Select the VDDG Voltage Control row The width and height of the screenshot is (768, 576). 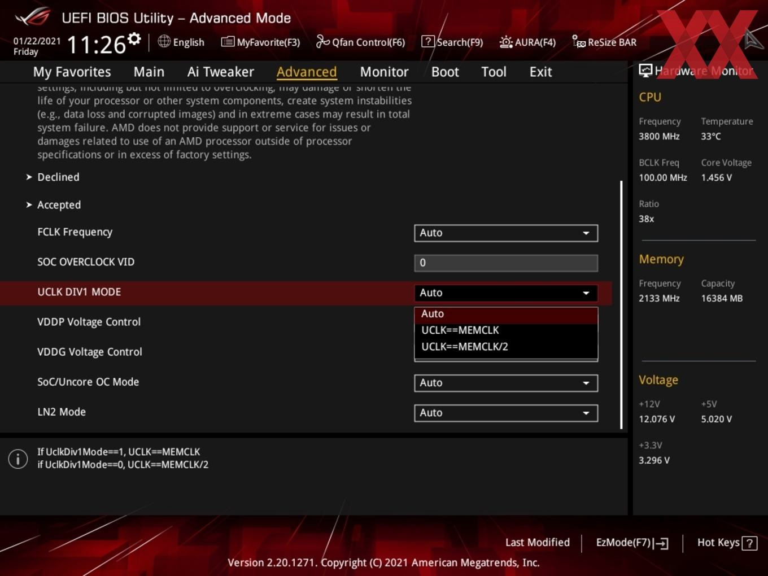point(305,352)
